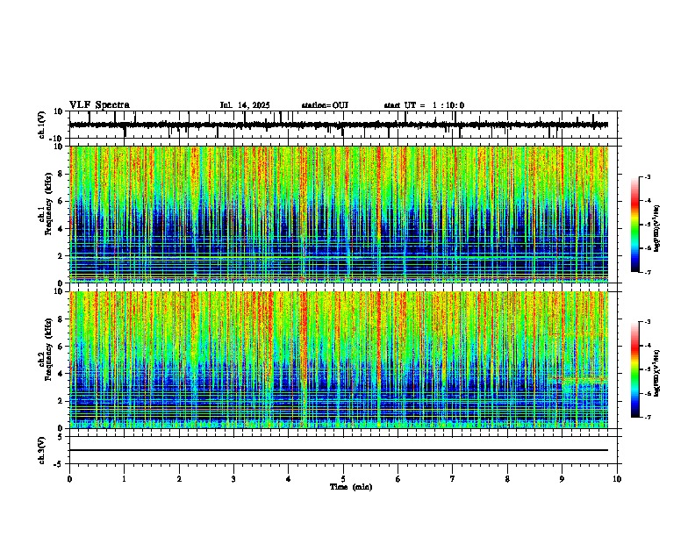Click the time axis tick label "0"

69,479
